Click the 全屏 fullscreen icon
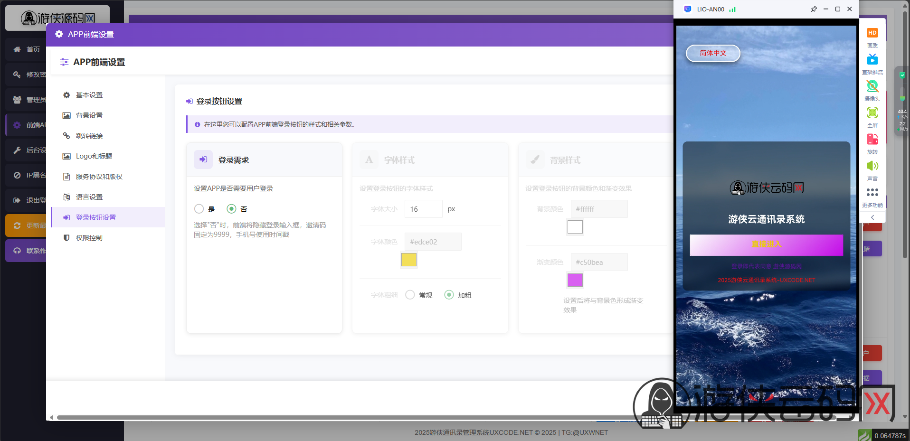 (x=872, y=113)
